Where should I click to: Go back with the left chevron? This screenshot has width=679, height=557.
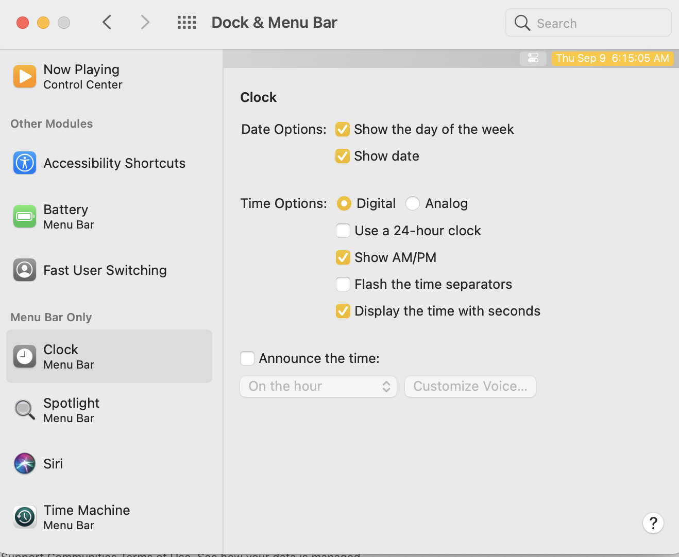[107, 23]
